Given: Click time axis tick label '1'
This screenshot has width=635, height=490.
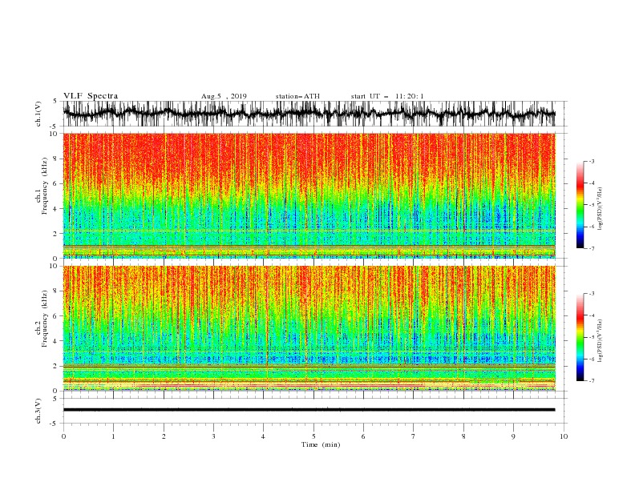Looking at the screenshot, I should (113, 436).
